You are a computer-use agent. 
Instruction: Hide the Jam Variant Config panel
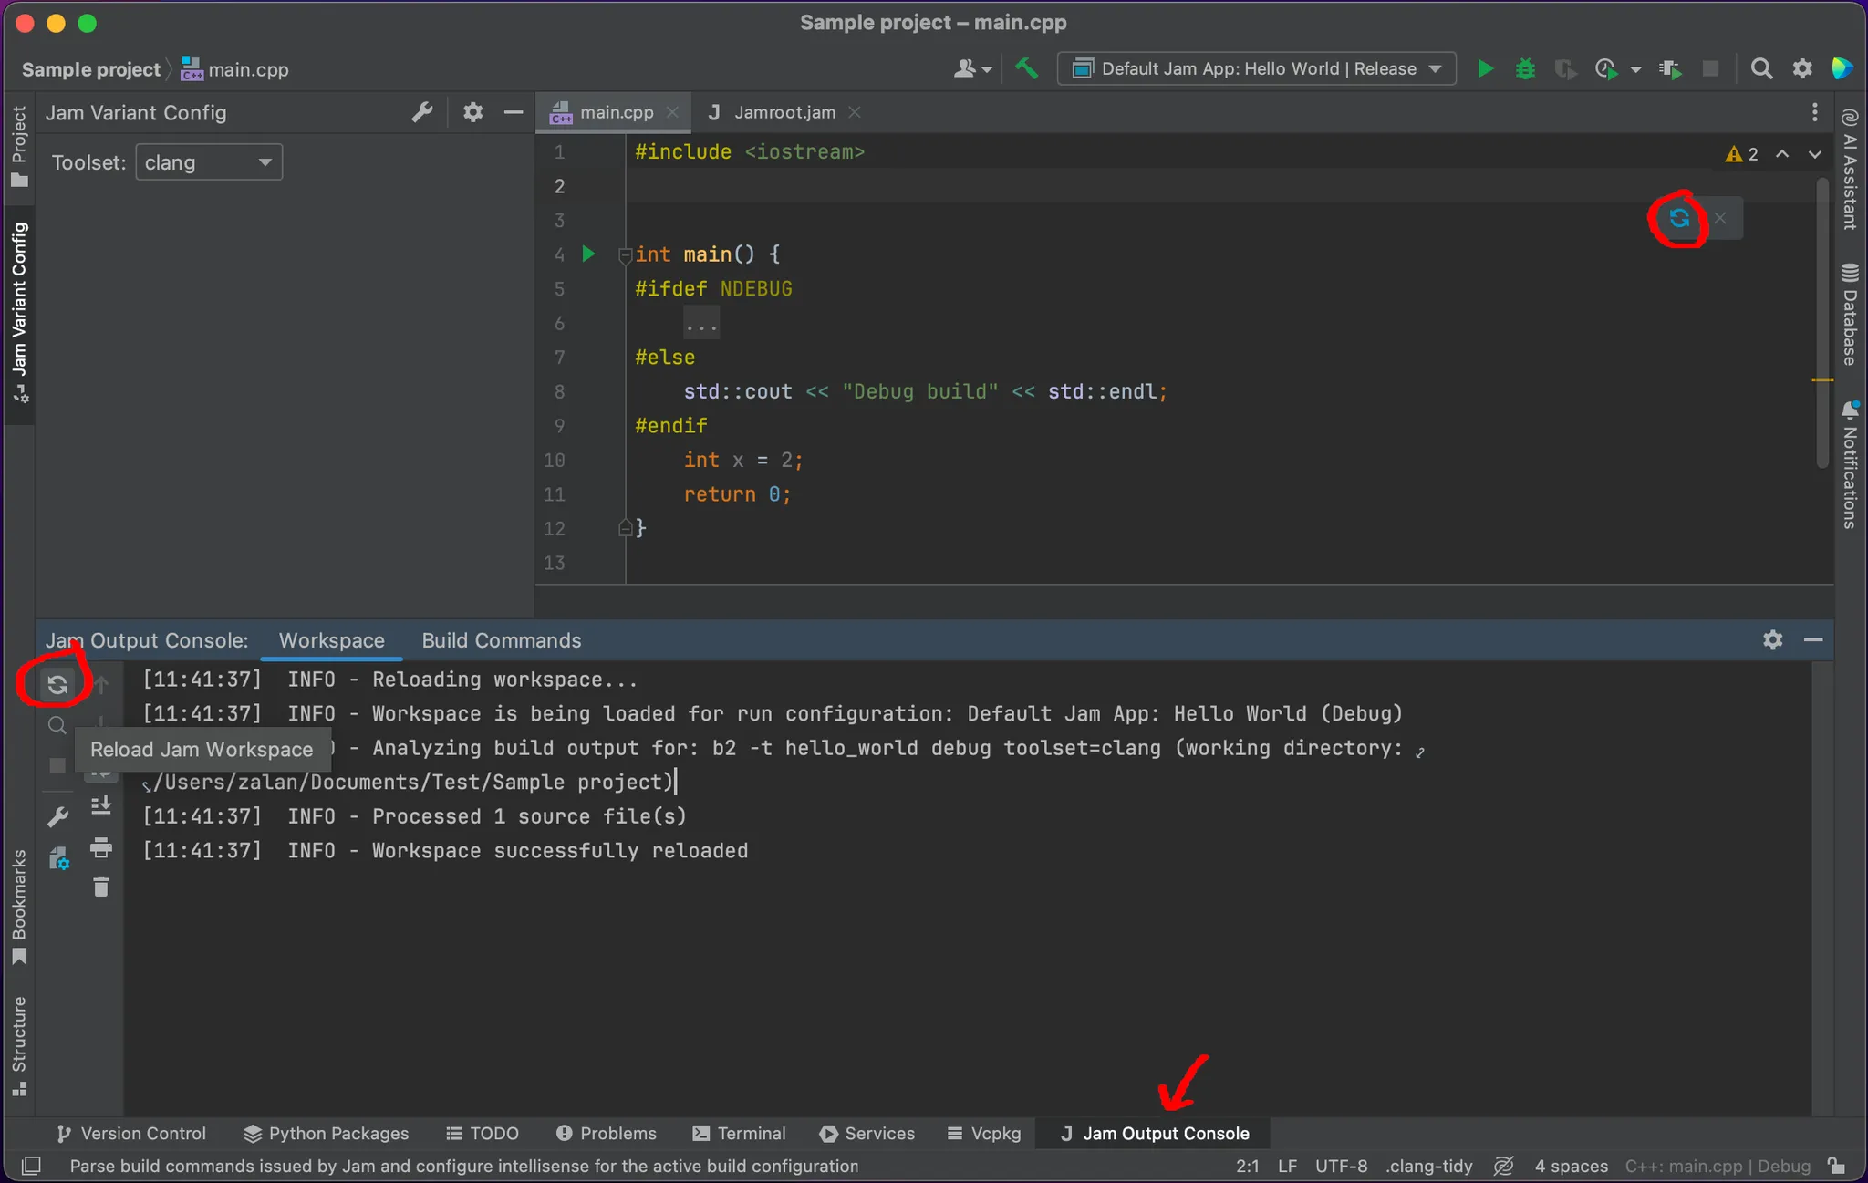[514, 112]
